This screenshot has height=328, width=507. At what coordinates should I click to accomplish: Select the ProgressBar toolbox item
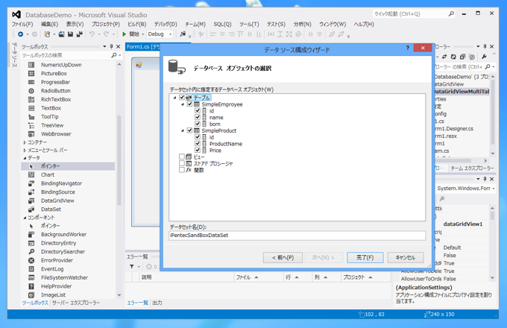55,82
